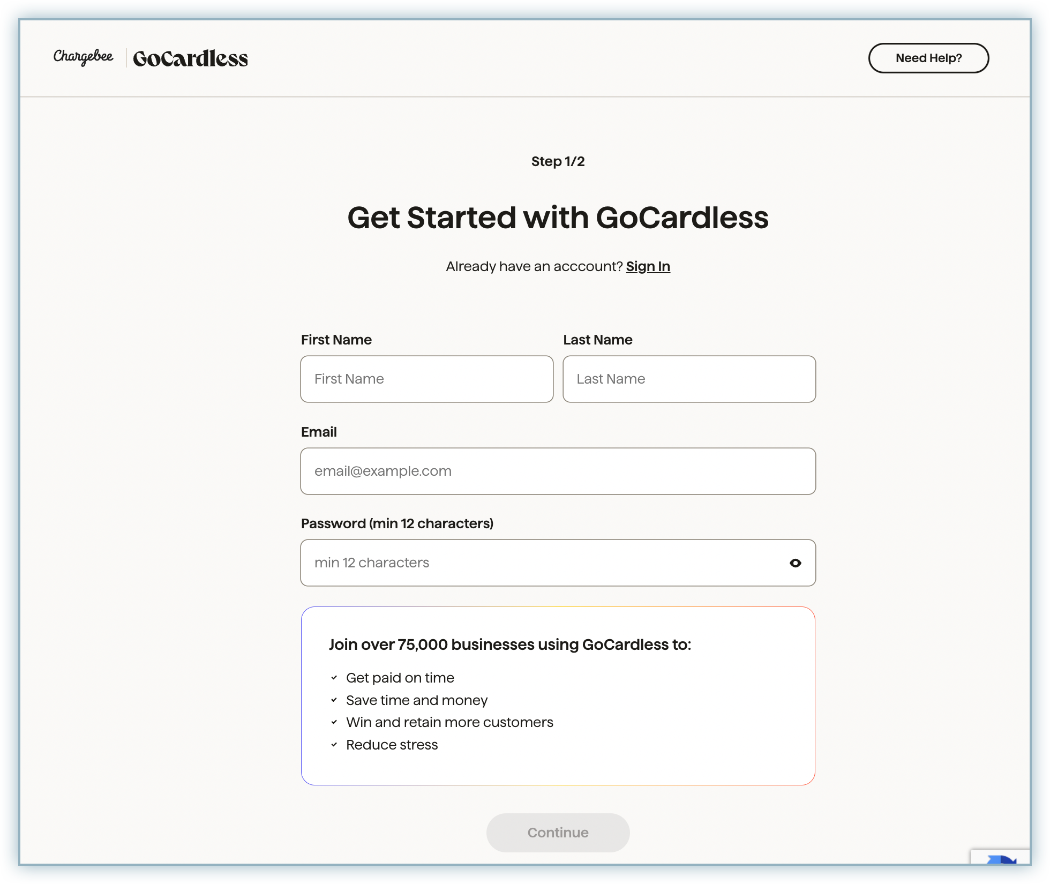Click the Join over 75,000 businesses heading
The image size is (1050, 884).
tap(509, 645)
